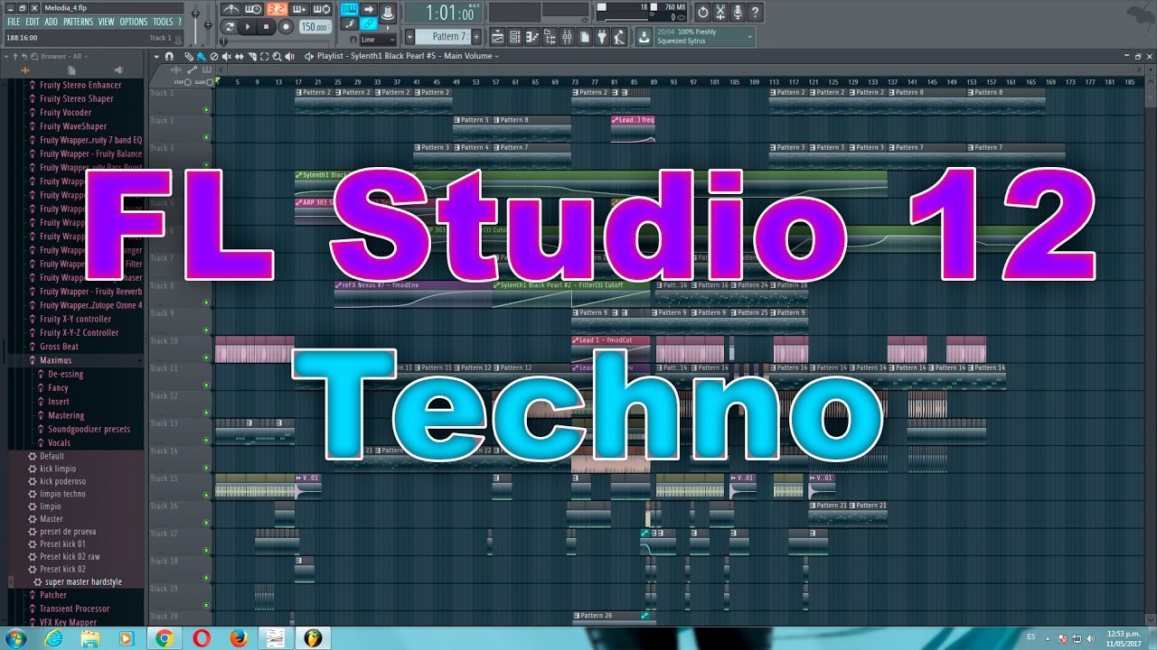Click the step editing arrow icon

pyautogui.click(x=369, y=9)
